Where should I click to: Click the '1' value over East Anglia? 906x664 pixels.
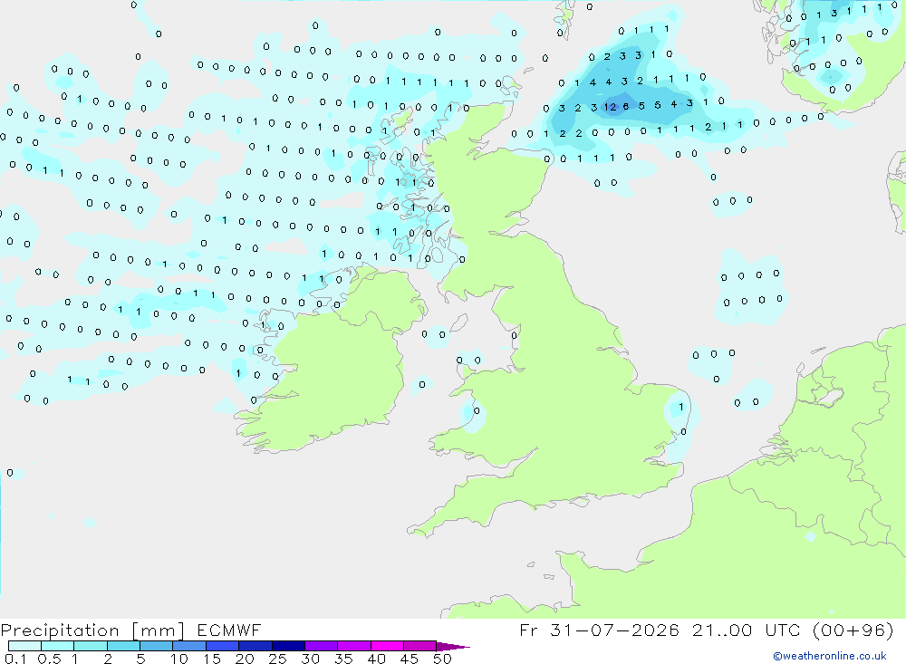(x=681, y=407)
